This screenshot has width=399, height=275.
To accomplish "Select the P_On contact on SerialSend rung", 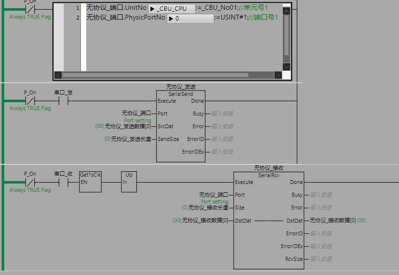I will (30, 101).
